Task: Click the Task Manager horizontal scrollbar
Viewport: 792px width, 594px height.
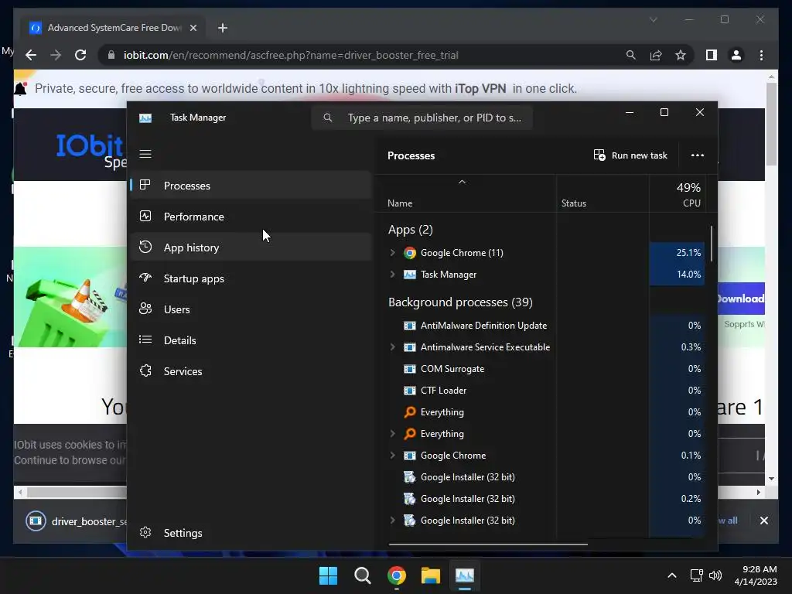Action: (x=488, y=544)
